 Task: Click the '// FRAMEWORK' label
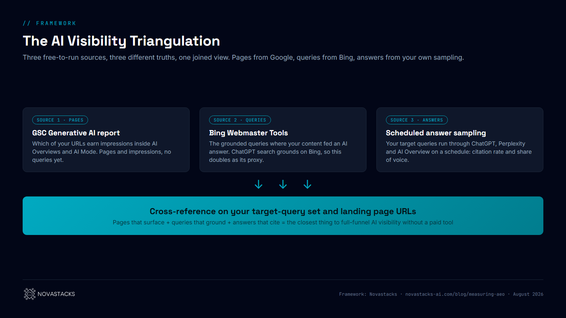50,23
